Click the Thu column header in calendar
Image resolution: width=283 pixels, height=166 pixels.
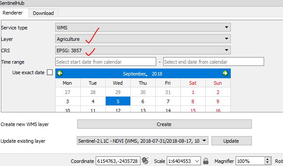143,83
